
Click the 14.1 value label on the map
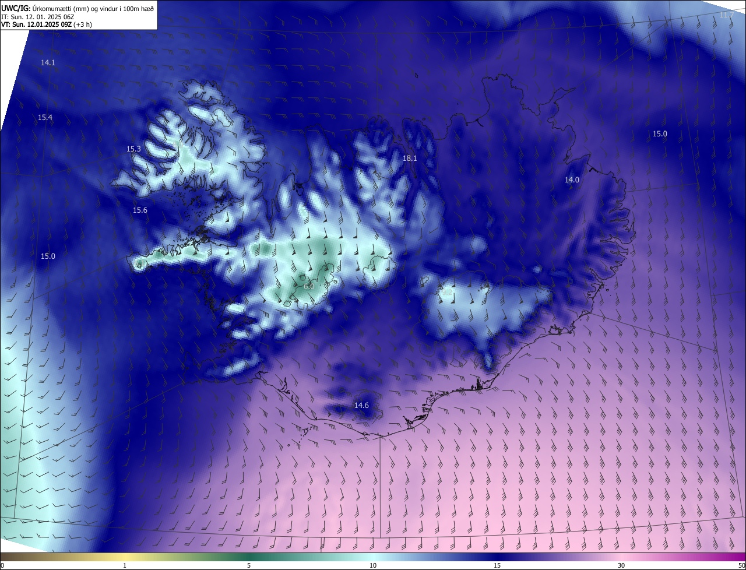pos(48,63)
